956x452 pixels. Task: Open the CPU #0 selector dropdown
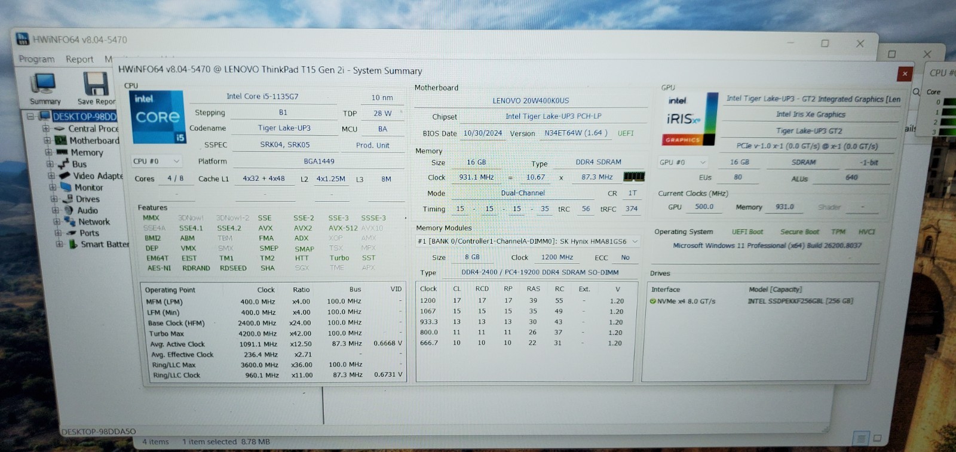tap(156, 161)
